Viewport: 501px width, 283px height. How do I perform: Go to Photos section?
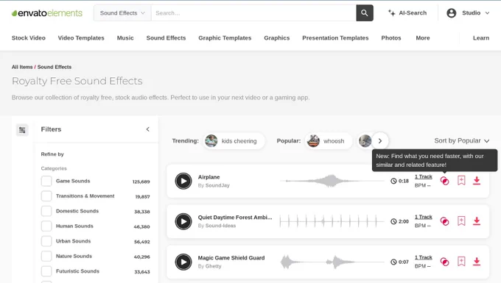click(391, 38)
